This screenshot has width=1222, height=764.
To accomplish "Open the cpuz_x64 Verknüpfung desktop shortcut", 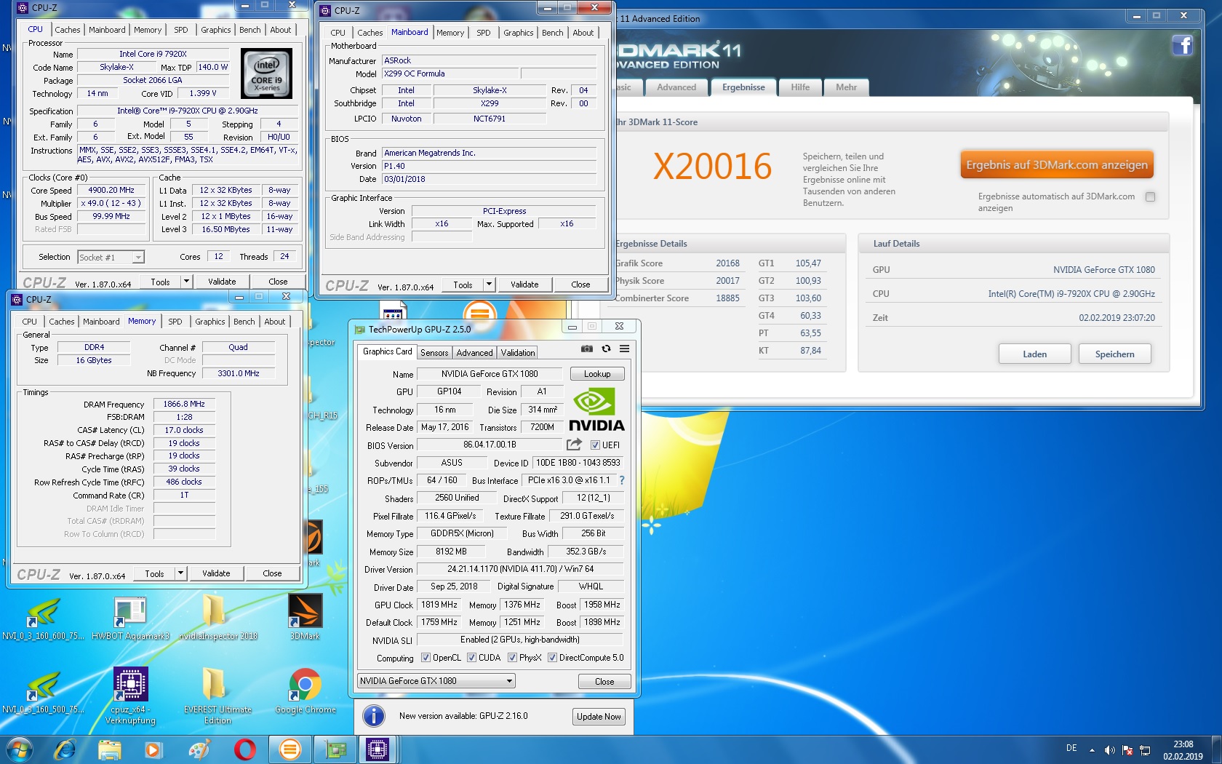I will (130, 696).
